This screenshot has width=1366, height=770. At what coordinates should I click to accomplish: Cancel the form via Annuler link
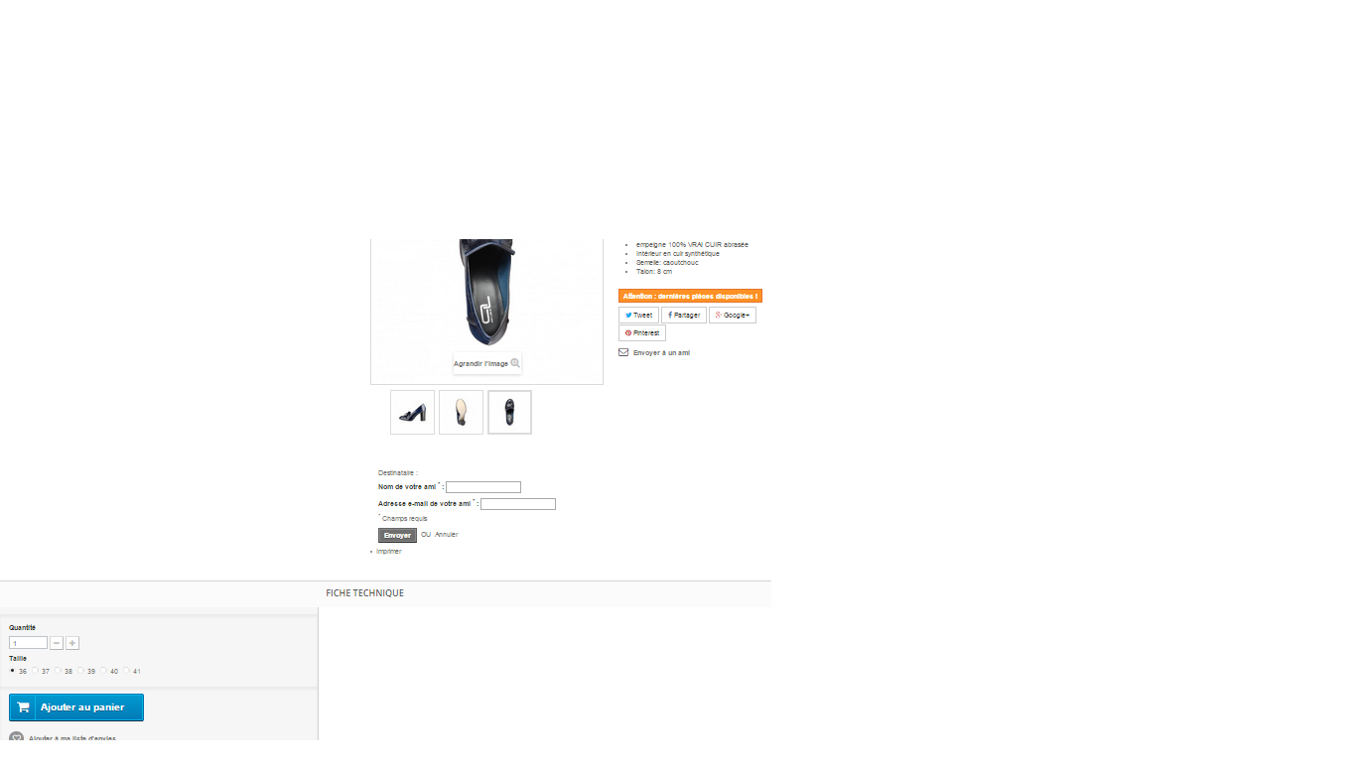click(447, 535)
